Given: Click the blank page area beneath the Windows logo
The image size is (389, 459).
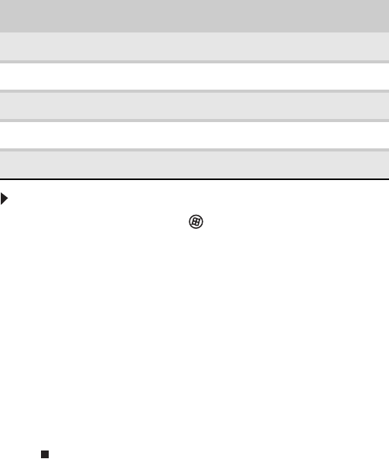Looking at the screenshot, I should coord(196,322).
